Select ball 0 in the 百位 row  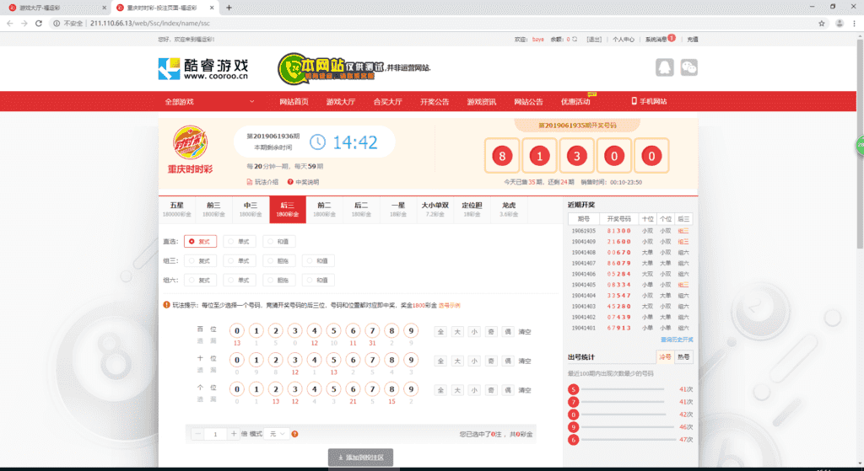pyautogui.click(x=237, y=330)
